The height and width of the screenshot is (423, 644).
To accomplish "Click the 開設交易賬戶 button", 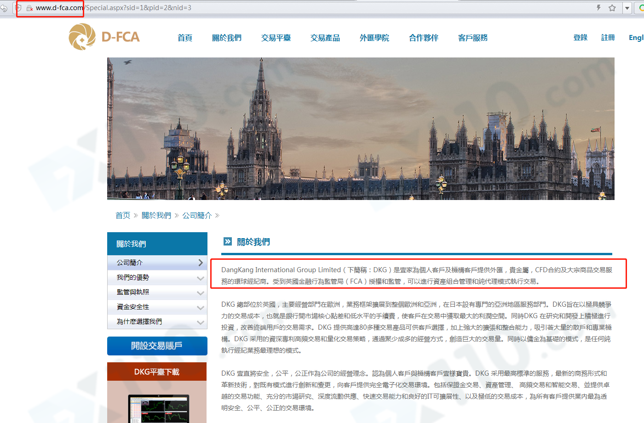I will click(157, 346).
